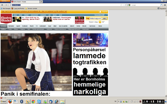Open Massage & Escort link
This screenshot has height=104, width=167.
coord(74,29)
